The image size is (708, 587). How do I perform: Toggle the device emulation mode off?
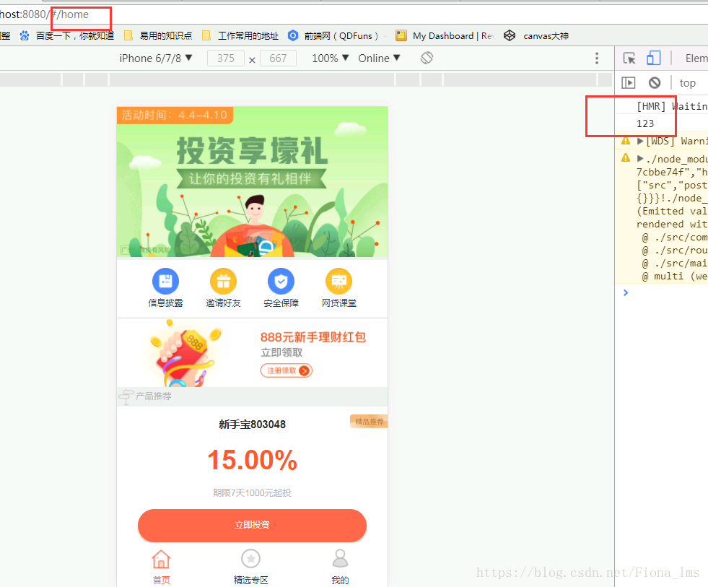click(x=655, y=57)
